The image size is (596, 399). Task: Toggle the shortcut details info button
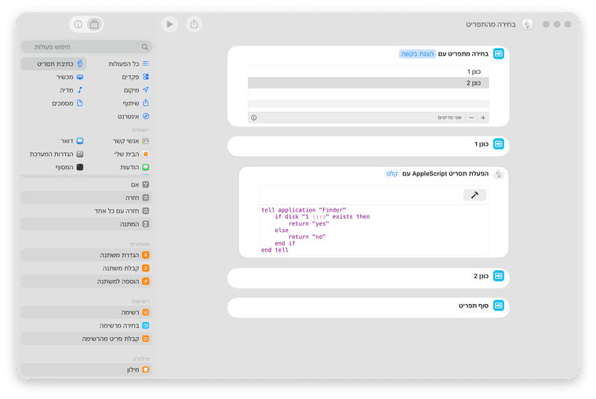[78, 24]
